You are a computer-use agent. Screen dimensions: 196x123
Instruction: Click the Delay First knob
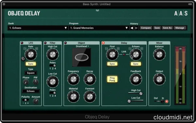[112, 54]
